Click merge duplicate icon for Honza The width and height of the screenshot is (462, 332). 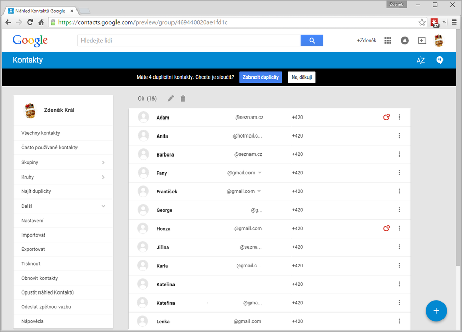(386, 228)
